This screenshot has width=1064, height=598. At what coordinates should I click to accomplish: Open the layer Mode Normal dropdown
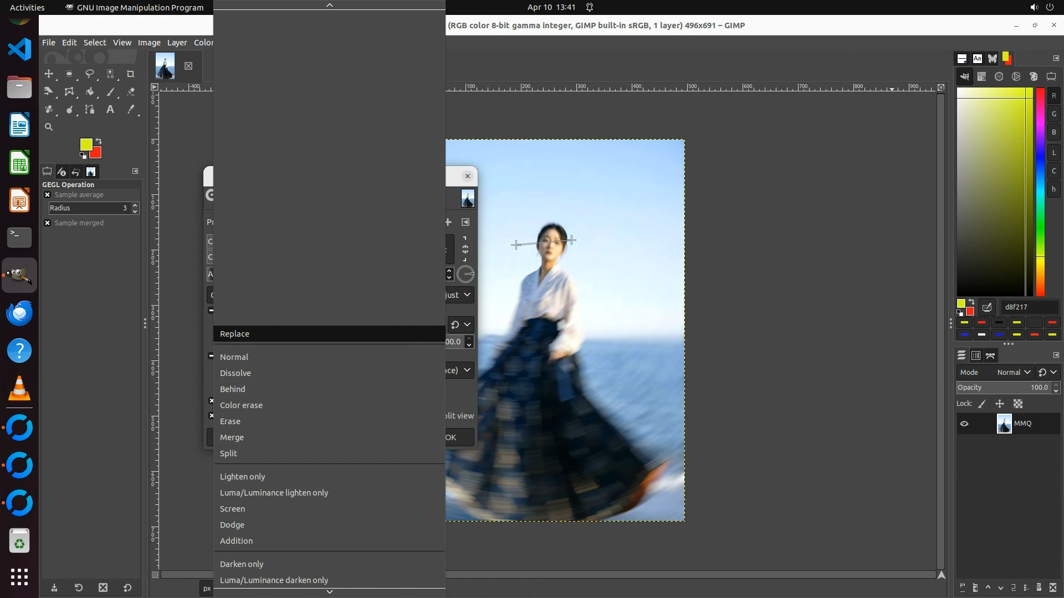pyautogui.click(x=1013, y=373)
